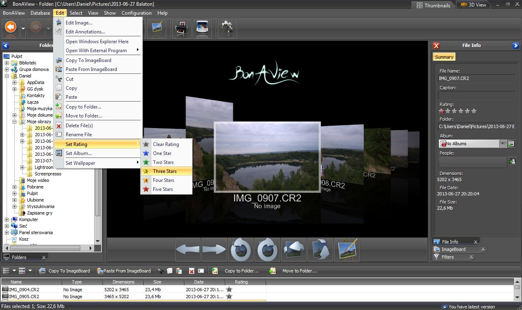
Task: Open the Album combo box dropdown arrow
Action: coord(503,144)
